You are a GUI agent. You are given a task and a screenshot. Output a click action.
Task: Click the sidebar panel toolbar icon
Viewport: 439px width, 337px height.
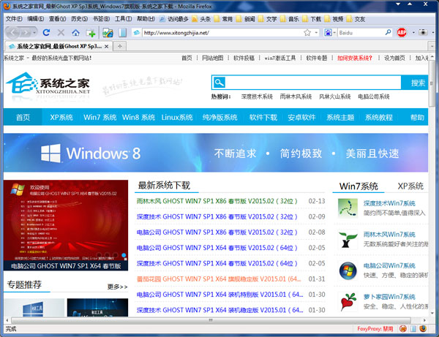(x=122, y=33)
